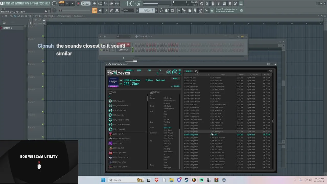Open the Channel rack view icon

pos(173,10)
